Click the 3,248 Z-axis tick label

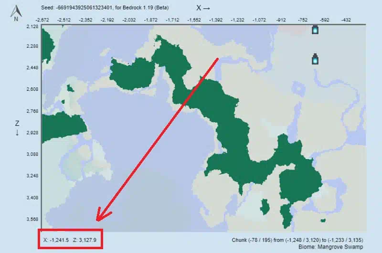tap(32, 176)
